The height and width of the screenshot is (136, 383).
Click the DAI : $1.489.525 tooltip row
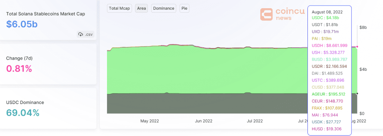point(327,73)
